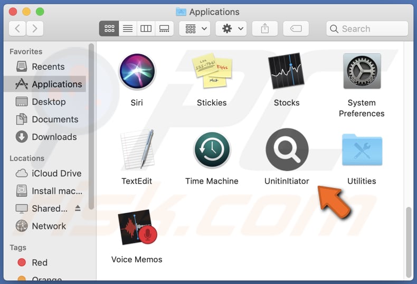Close the Finder window with the red button
The image size is (417, 284).
pos(13,12)
